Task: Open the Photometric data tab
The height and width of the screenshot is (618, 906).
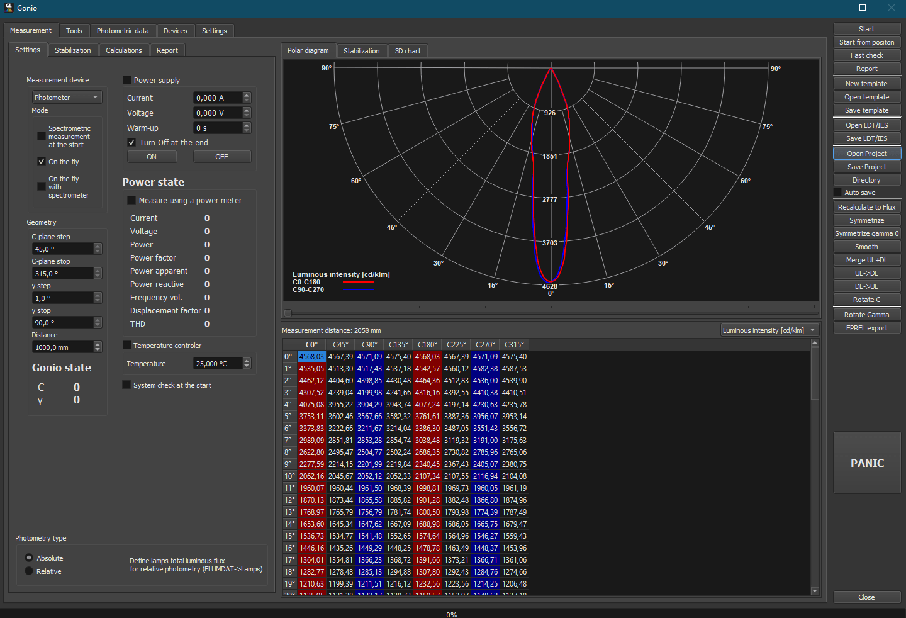Action: (x=123, y=31)
